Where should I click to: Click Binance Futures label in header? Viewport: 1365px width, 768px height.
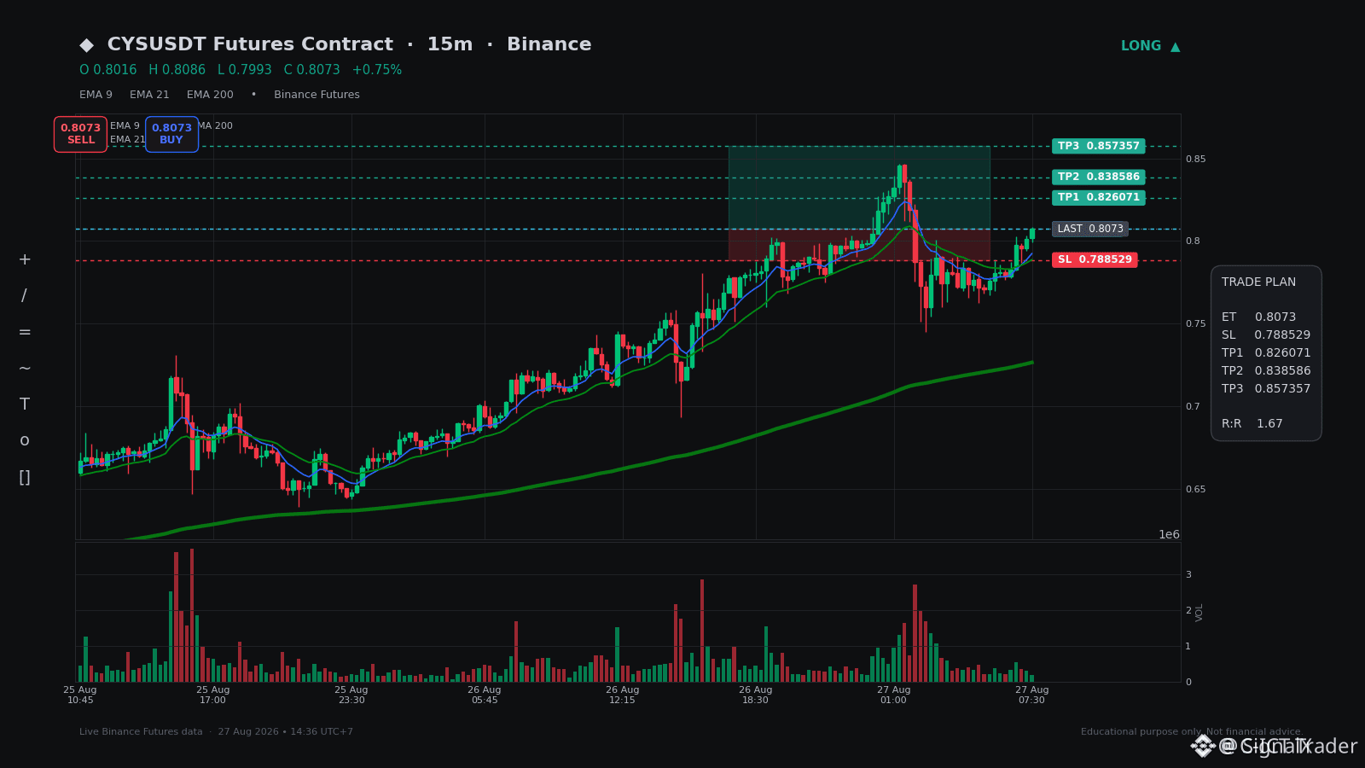click(x=317, y=95)
